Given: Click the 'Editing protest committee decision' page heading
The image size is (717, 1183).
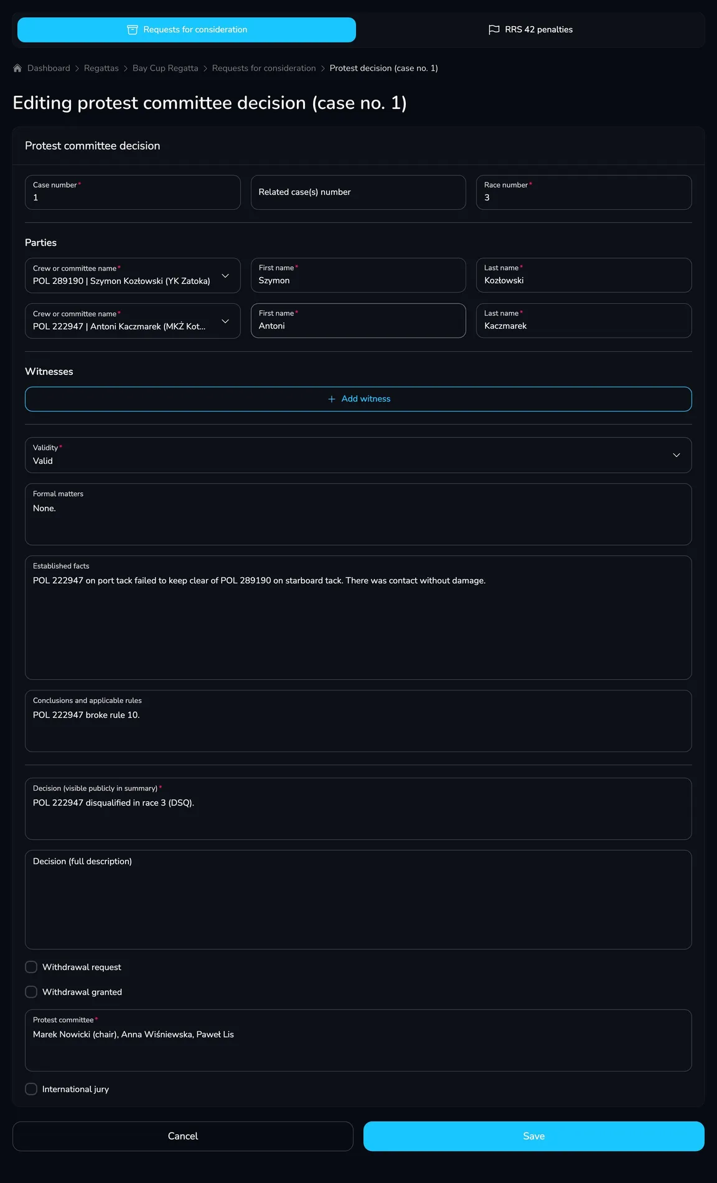Looking at the screenshot, I should tap(210, 103).
